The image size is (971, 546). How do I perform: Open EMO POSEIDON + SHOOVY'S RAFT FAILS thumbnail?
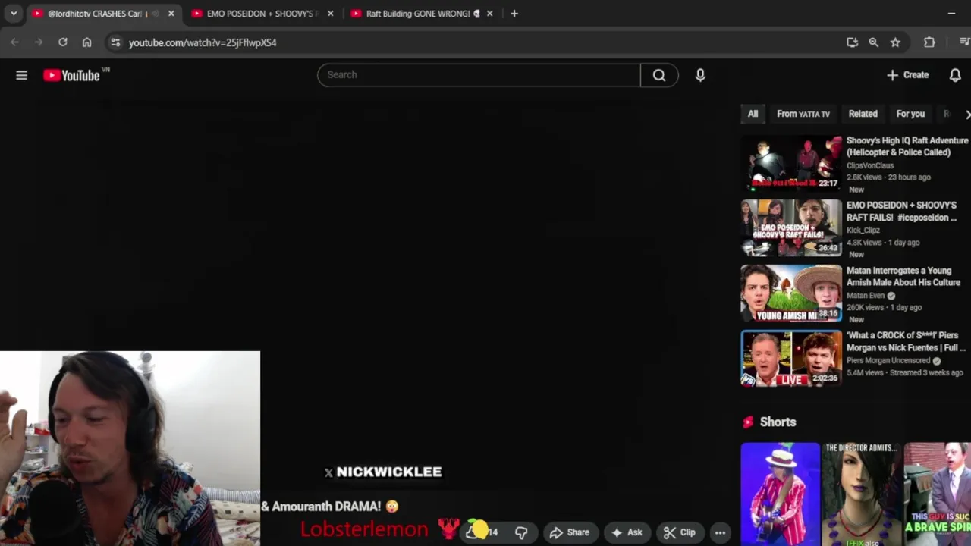791,227
